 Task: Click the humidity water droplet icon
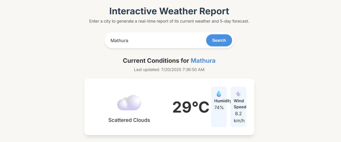point(219,94)
